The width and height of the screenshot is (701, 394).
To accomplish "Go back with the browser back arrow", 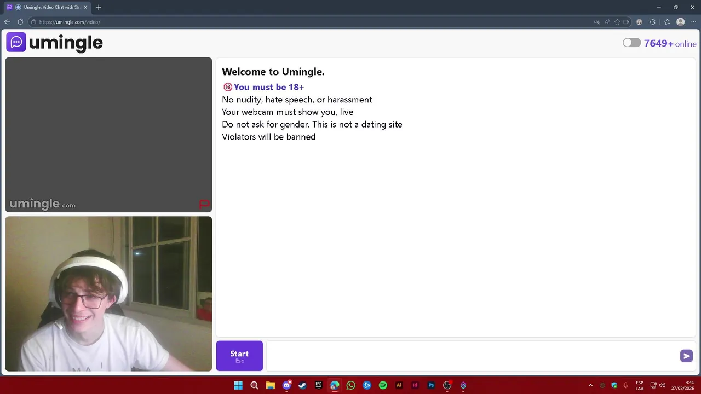I will click(x=7, y=22).
